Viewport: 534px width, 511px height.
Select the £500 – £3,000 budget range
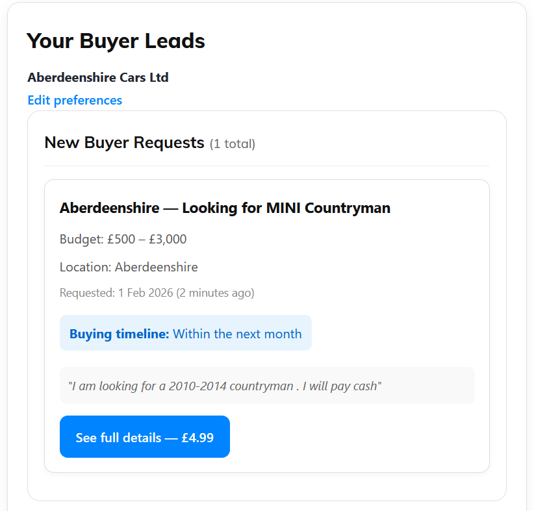coord(147,239)
